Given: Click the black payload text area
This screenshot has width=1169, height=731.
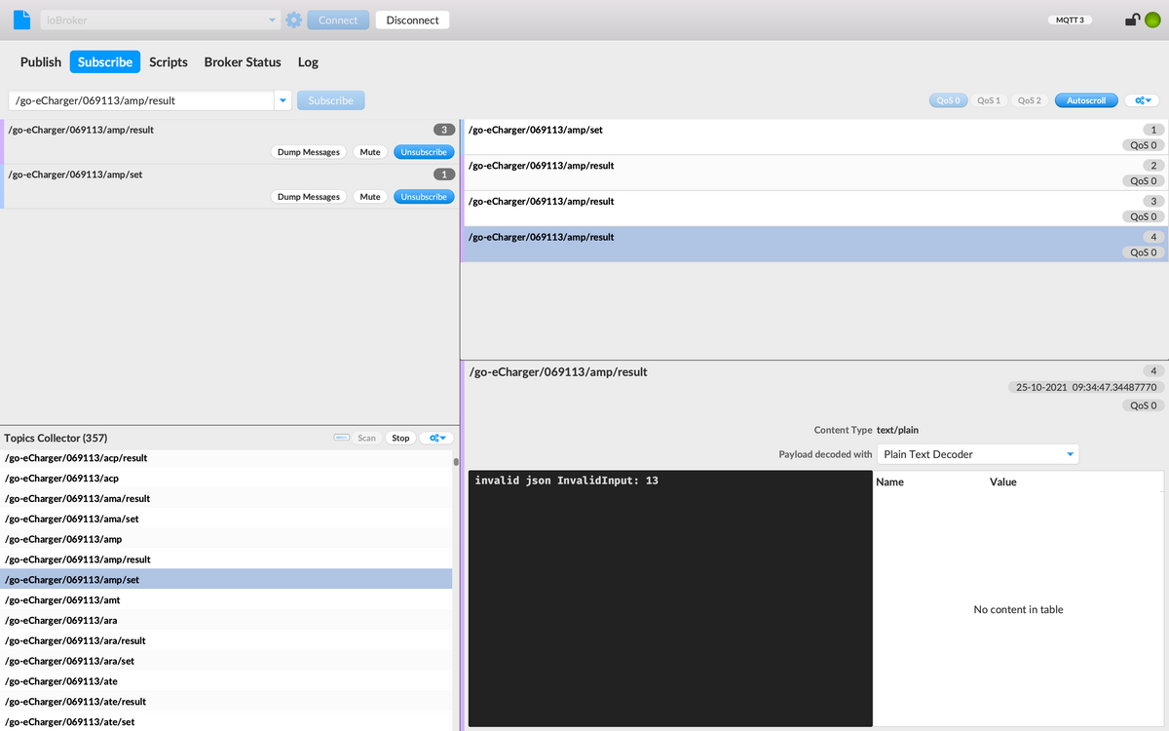Looking at the screenshot, I should [x=670, y=598].
